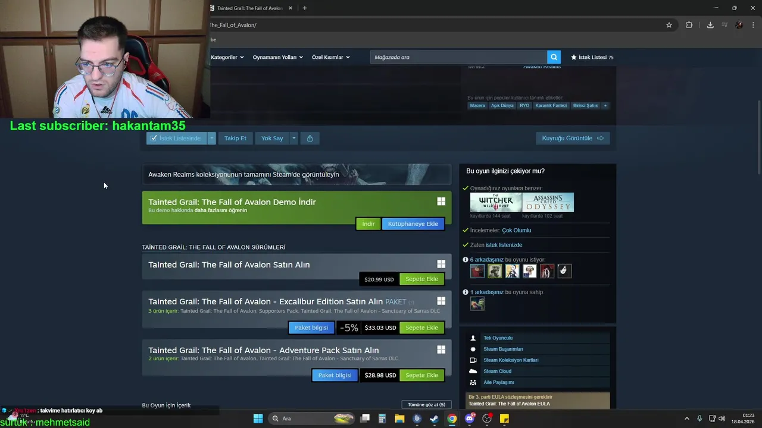This screenshot has width=762, height=428.
Task: Open Windows Start menu
Action: pos(258,418)
